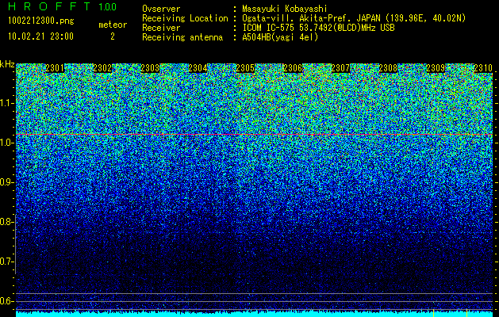Click the 2305 time marker
499x317 pixels.
[x=245, y=68]
